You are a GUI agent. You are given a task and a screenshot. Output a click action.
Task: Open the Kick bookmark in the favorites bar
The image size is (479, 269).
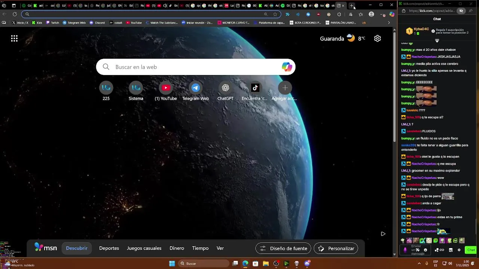[x=37, y=22]
